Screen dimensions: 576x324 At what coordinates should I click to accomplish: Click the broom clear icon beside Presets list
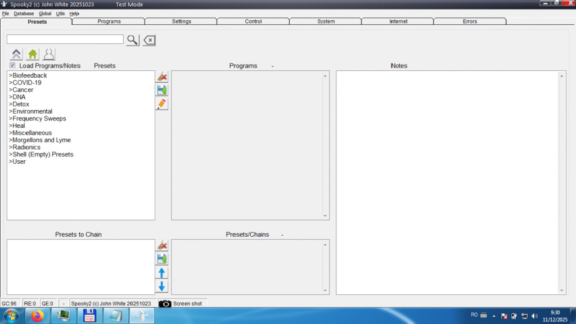tap(162, 76)
